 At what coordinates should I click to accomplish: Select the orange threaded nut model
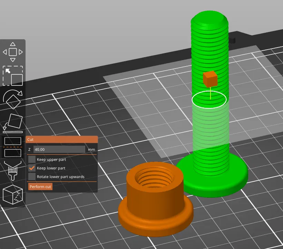point(156,199)
